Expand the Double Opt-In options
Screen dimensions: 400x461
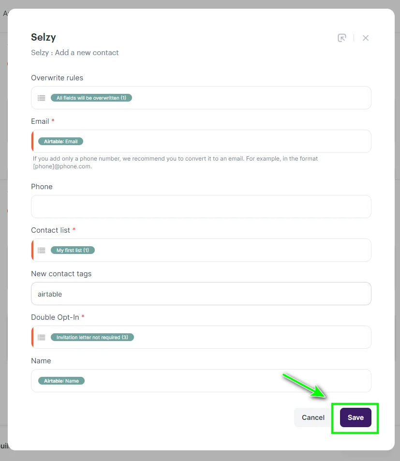(201, 337)
